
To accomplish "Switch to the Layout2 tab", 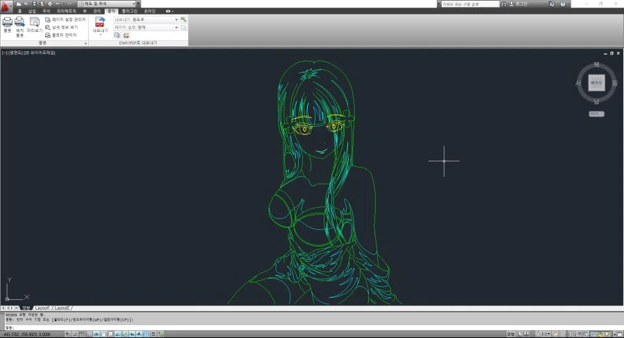I will [62, 308].
